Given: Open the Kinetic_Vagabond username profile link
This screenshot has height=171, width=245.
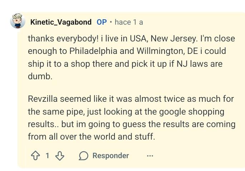Looking at the screenshot, I should point(61,22).
